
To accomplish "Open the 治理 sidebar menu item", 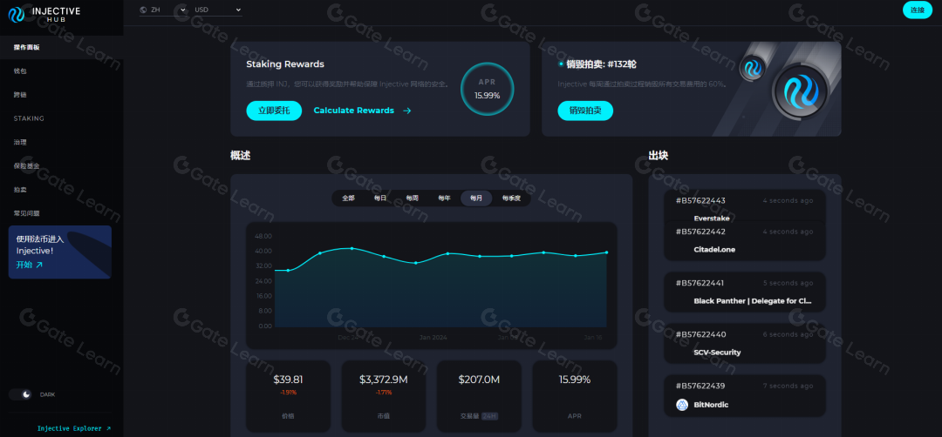I will click(21, 142).
